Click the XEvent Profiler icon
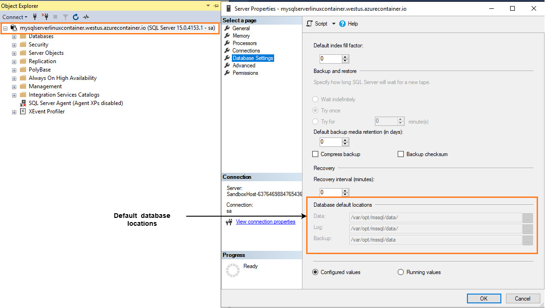 22,111
